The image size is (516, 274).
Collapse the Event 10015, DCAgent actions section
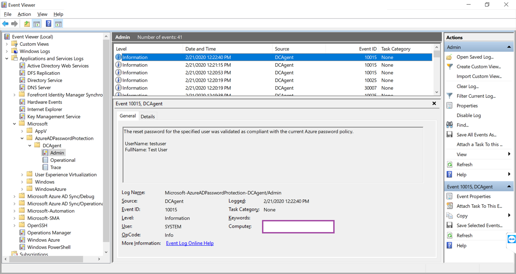click(509, 186)
